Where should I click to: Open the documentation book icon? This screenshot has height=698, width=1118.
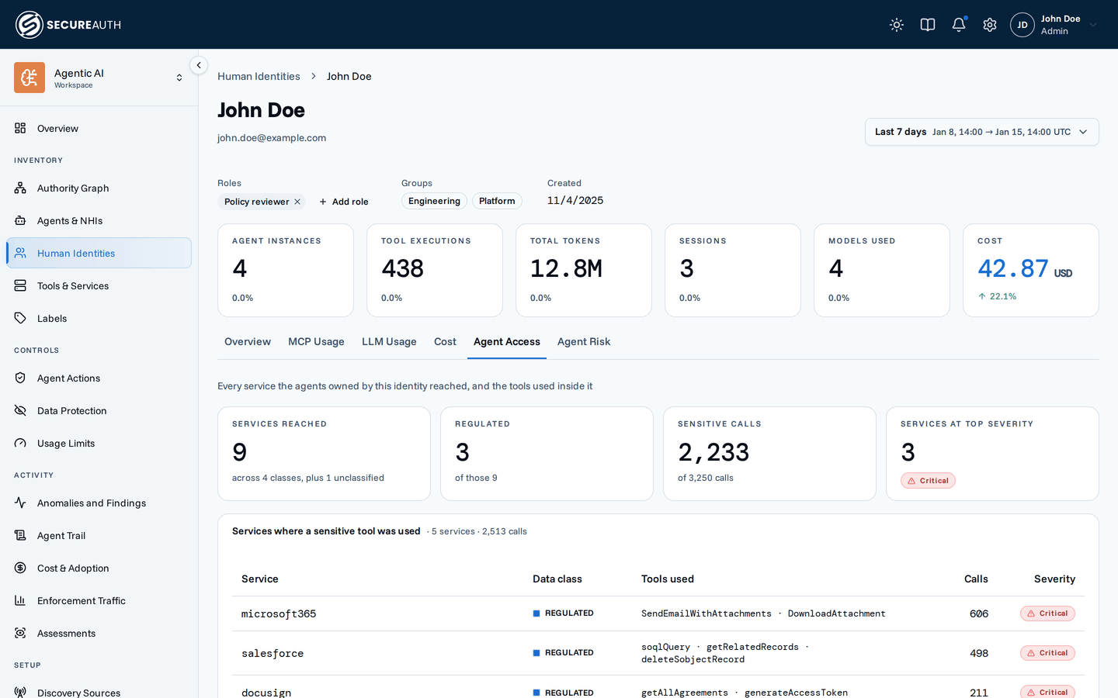click(928, 25)
